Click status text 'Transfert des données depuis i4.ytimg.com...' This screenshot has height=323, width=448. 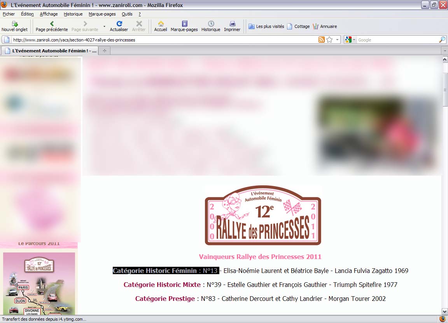[44, 319]
